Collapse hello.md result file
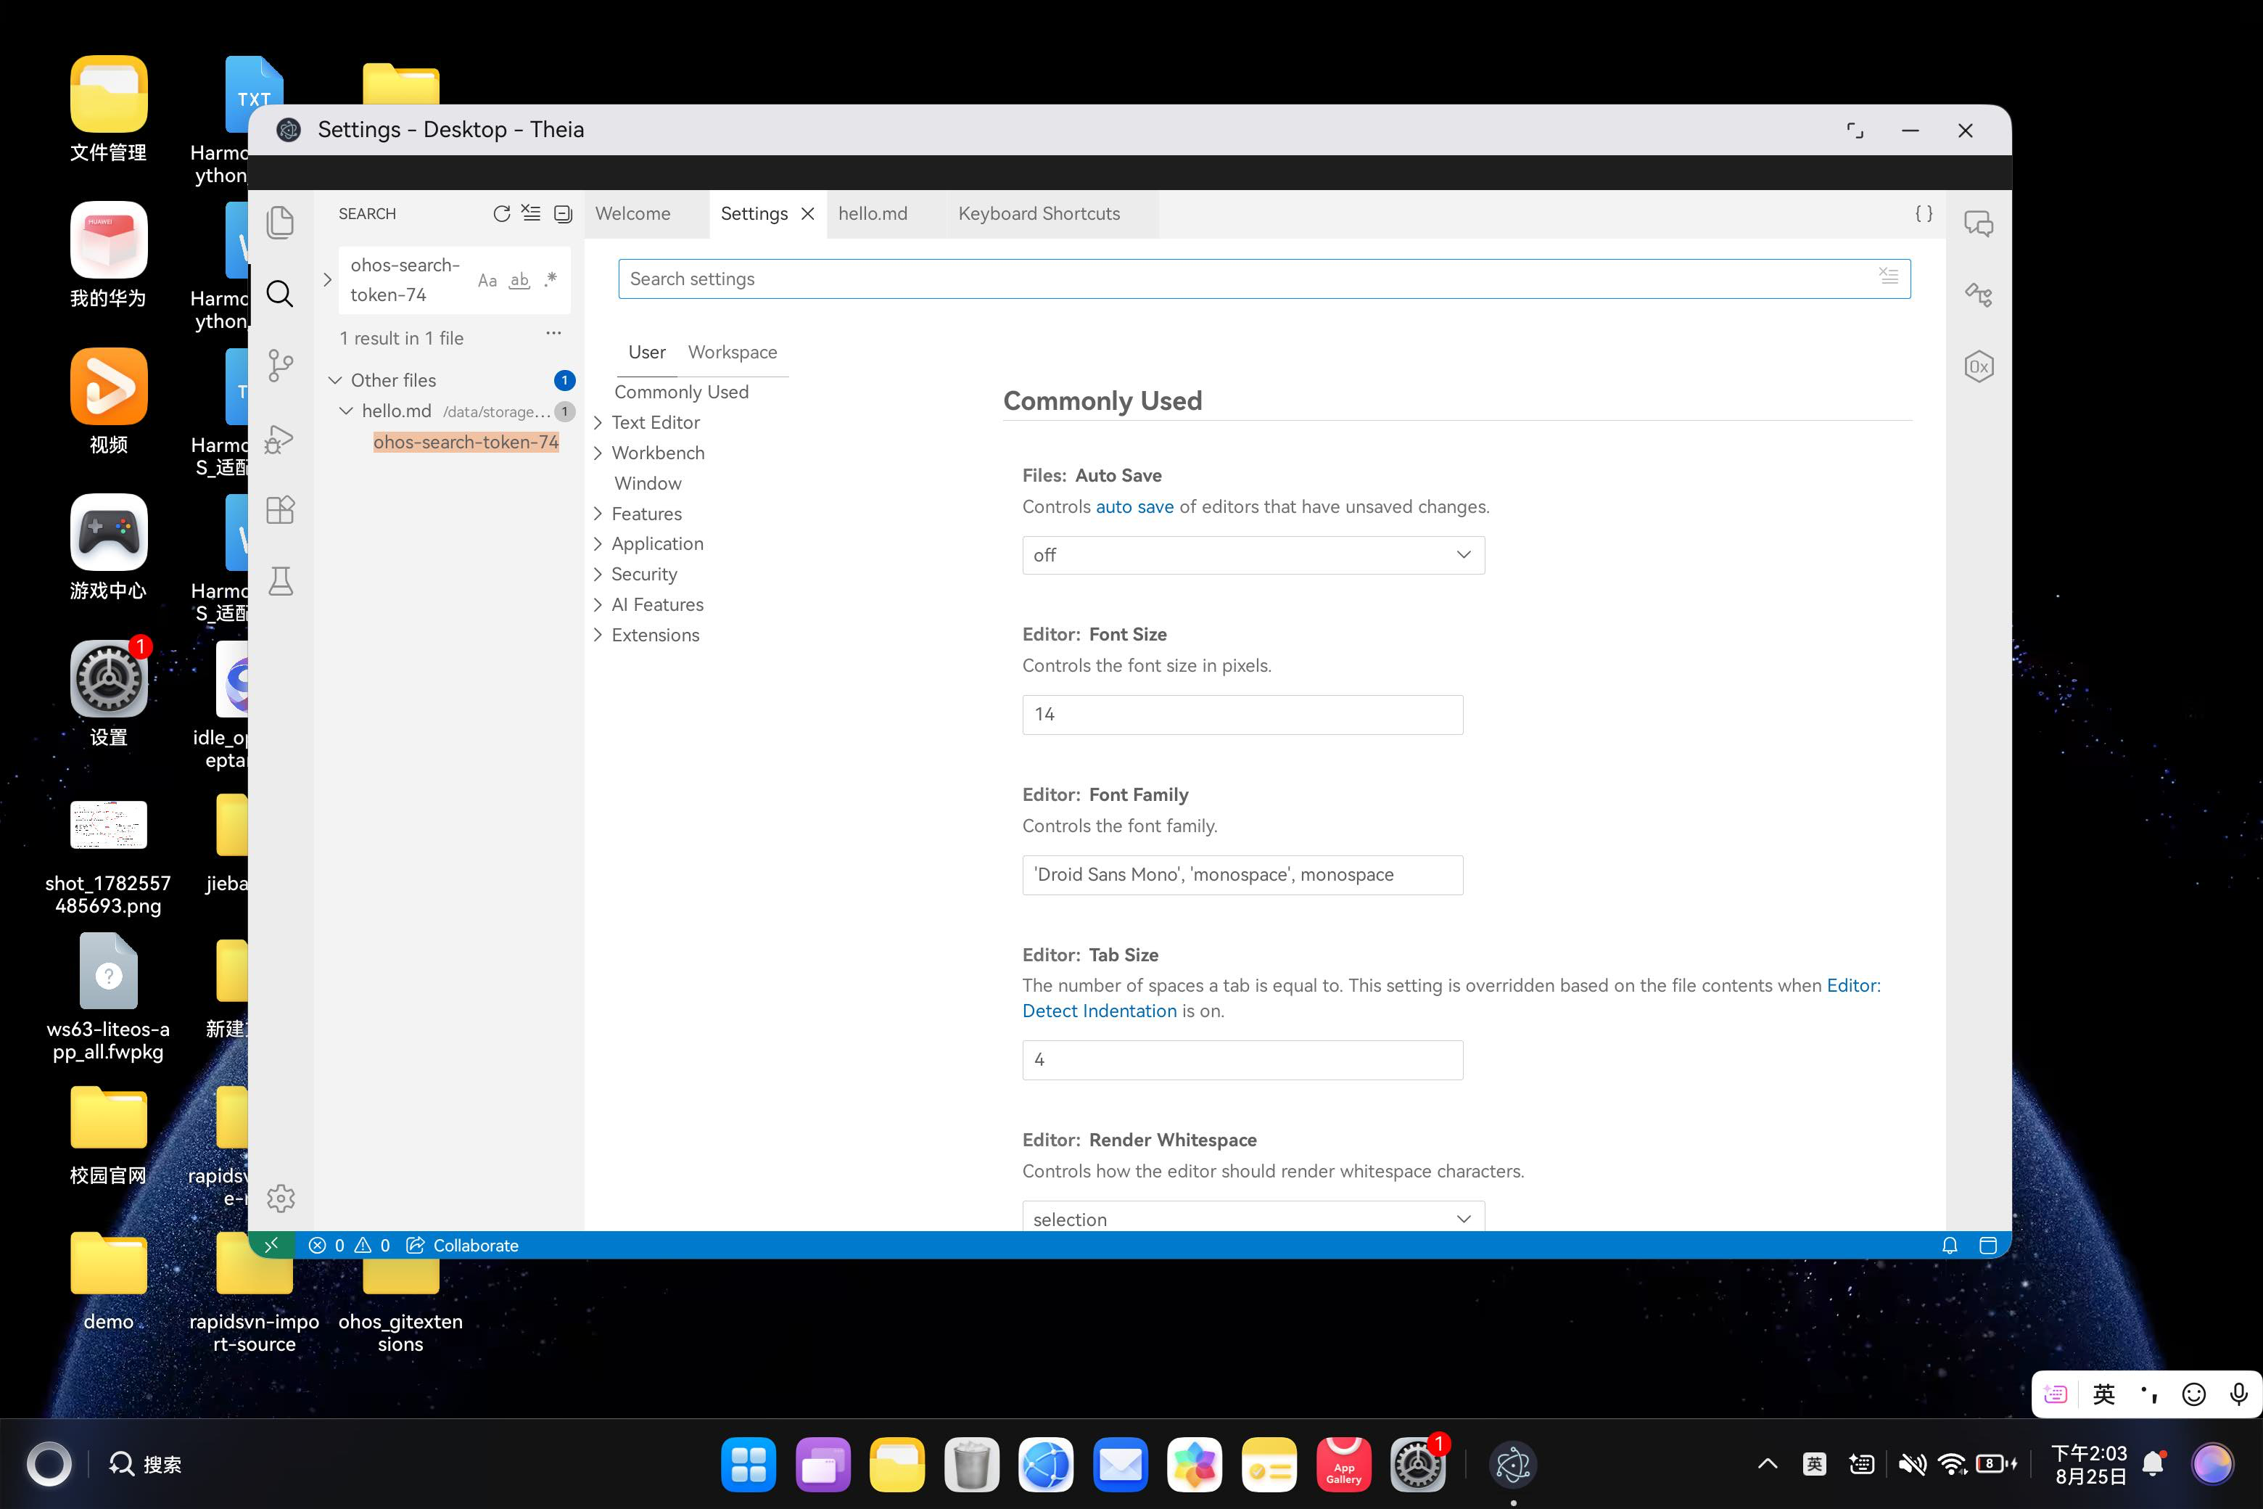This screenshot has height=1509, width=2263. (347, 411)
